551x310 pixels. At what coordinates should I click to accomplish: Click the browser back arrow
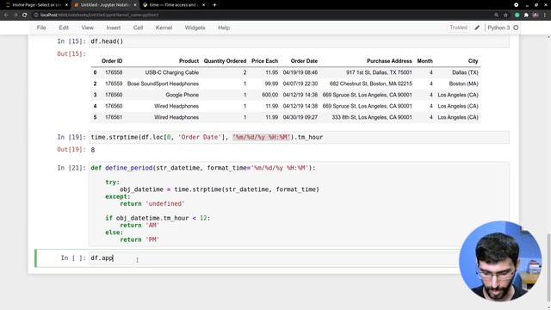point(6,15)
